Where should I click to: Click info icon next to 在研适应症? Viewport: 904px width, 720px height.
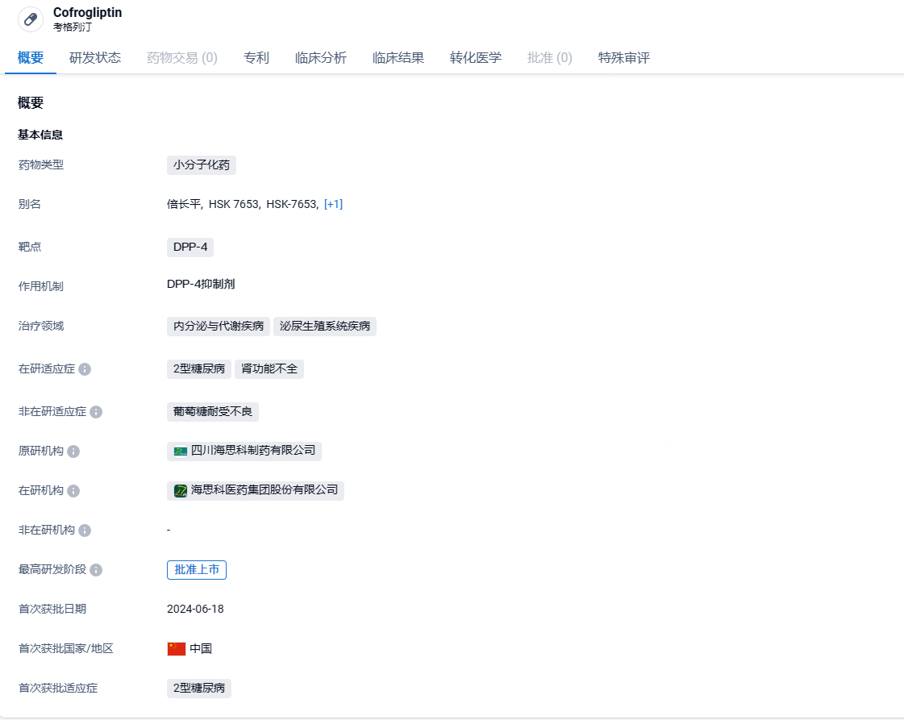(x=85, y=369)
